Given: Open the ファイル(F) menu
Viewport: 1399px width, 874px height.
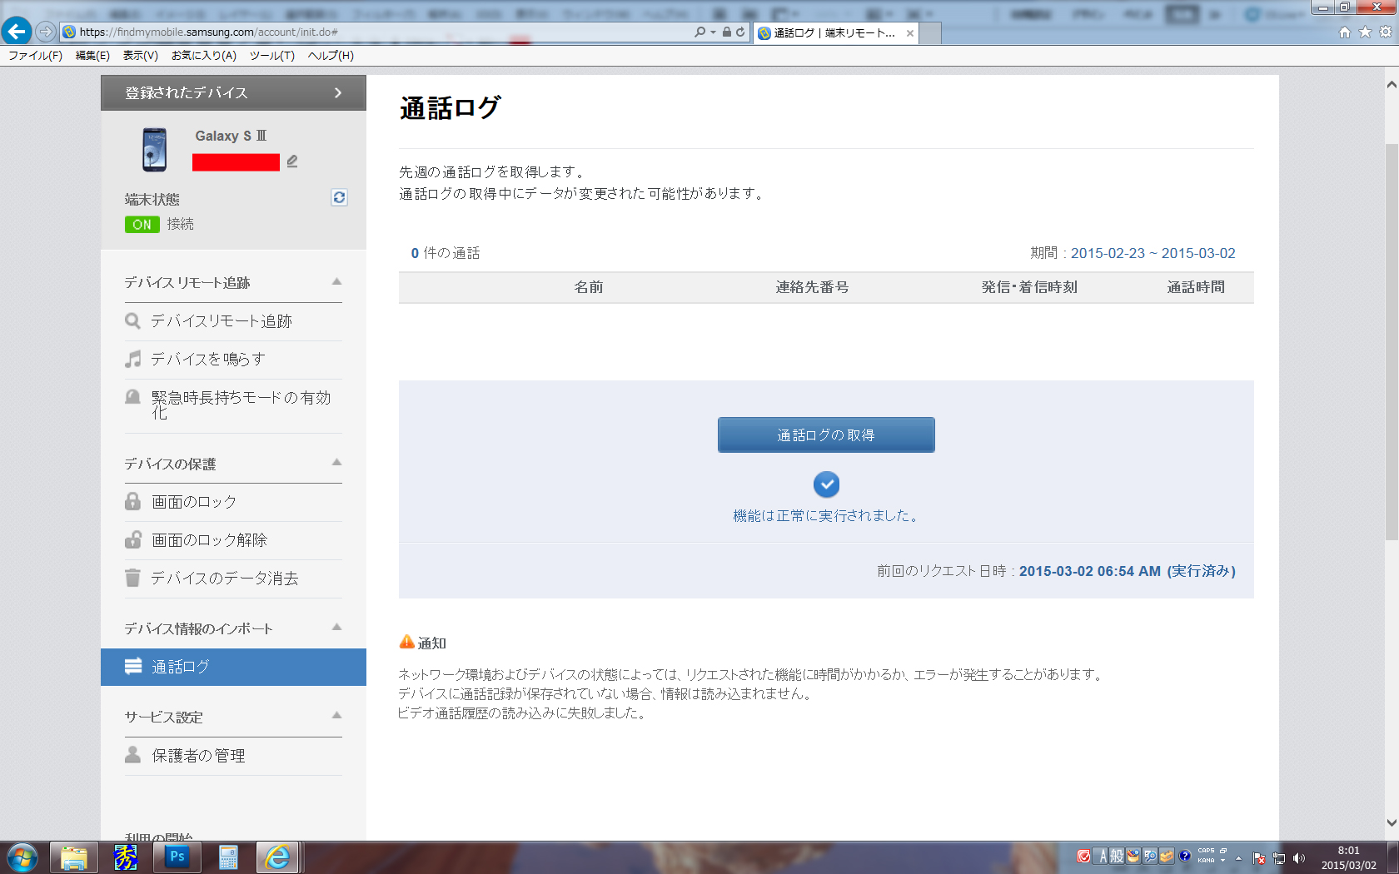Looking at the screenshot, I should pyautogui.click(x=35, y=56).
